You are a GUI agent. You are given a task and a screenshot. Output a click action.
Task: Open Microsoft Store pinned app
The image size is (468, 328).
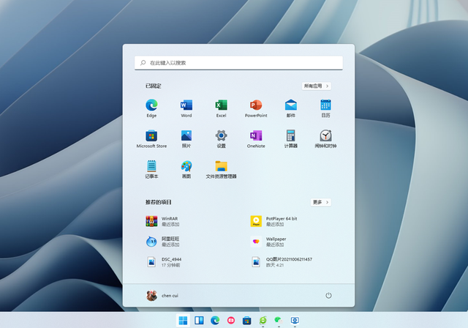coord(151,138)
